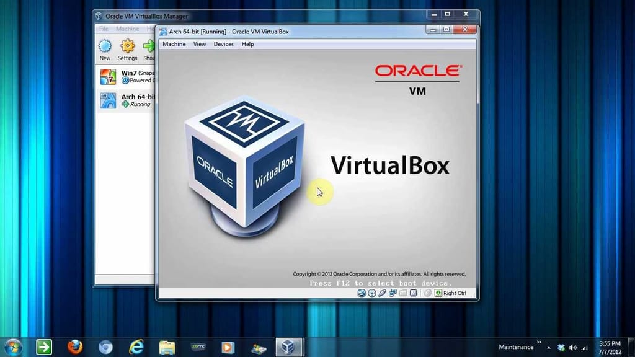This screenshot has height=357, width=635.
Task: Click the network adapters status icon
Action: (x=393, y=293)
